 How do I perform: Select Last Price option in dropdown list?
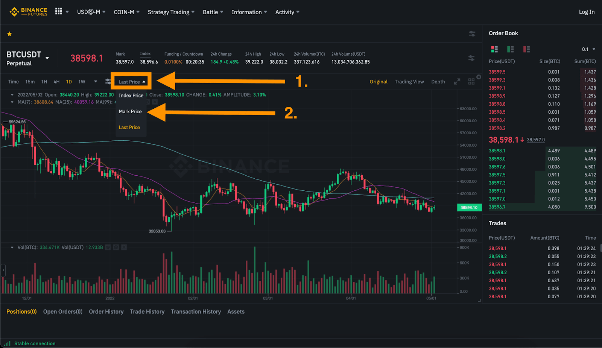click(x=129, y=127)
